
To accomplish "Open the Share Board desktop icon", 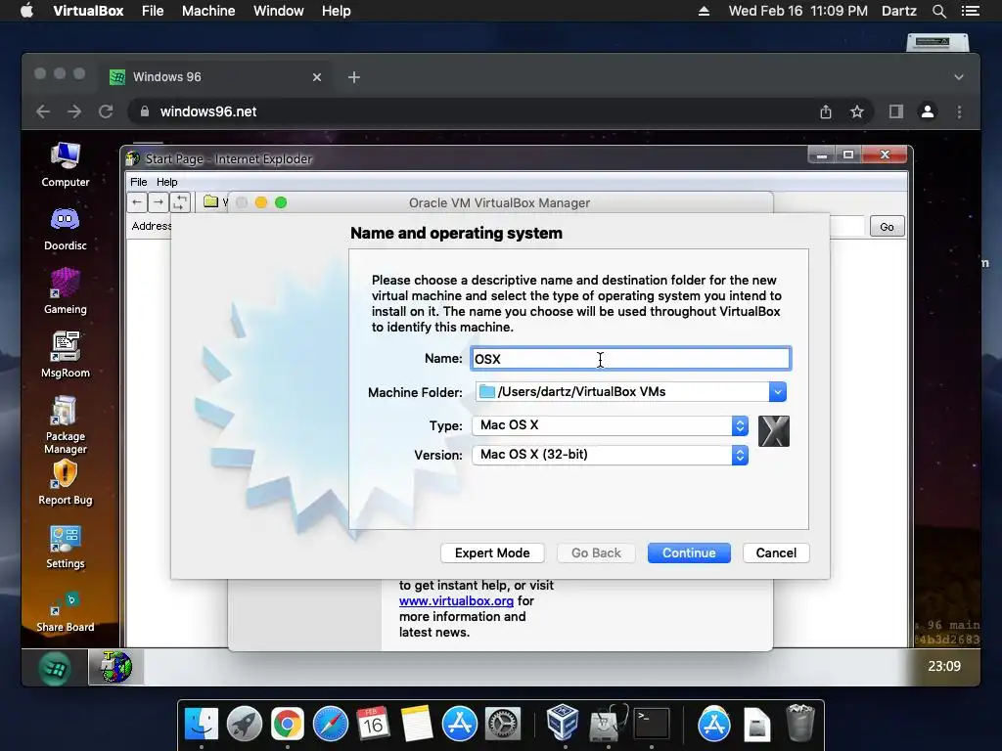I will tap(66, 612).
